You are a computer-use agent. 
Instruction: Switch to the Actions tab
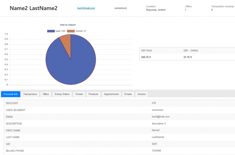(x=141, y=94)
